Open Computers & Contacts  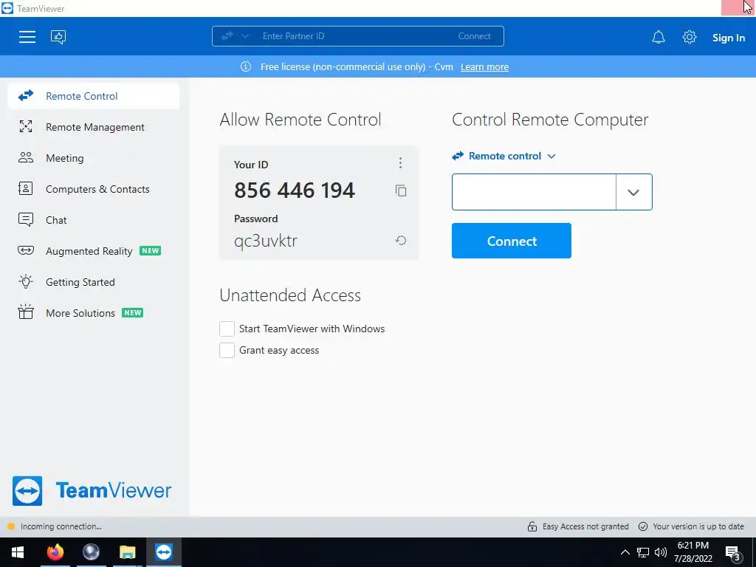94,189
